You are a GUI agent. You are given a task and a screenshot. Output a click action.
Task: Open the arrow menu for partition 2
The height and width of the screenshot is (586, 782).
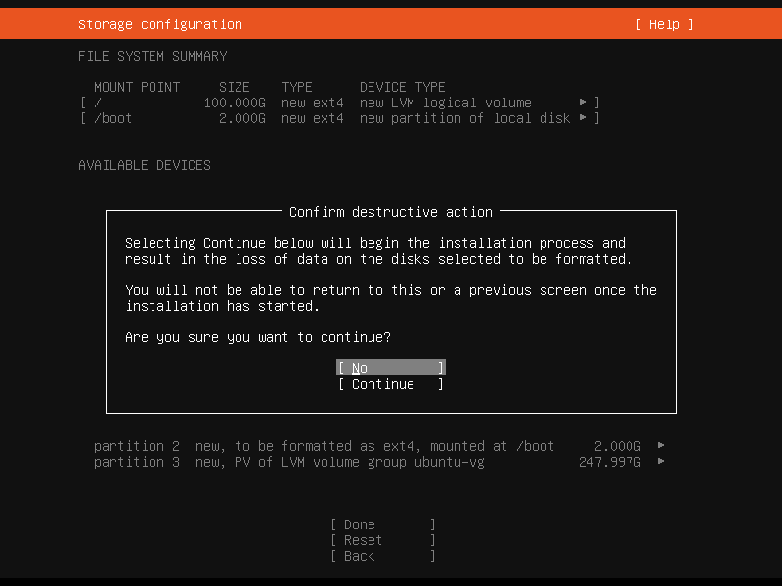(x=661, y=446)
